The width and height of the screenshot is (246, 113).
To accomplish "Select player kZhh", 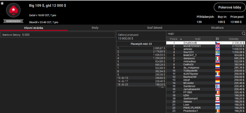I will (205, 95).
